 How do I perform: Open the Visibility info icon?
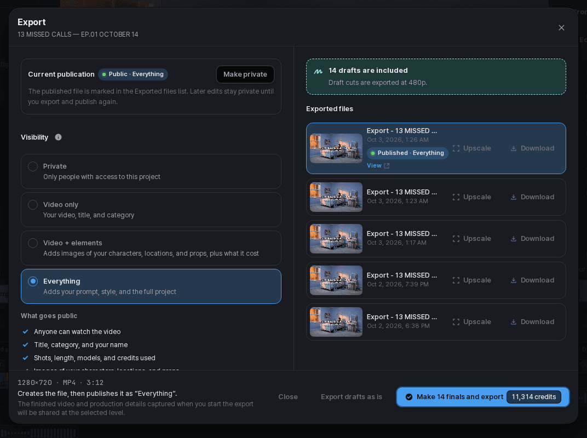pyautogui.click(x=59, y=137)
